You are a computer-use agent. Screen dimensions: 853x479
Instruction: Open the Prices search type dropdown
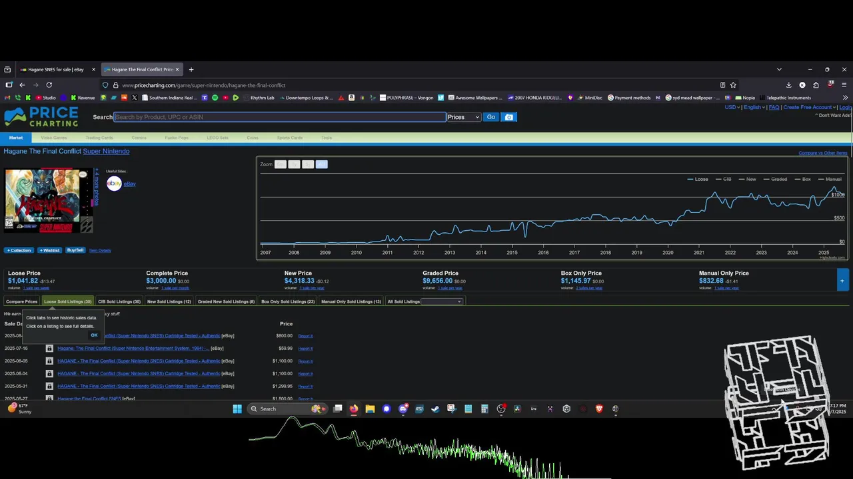(x=464, y=117)
